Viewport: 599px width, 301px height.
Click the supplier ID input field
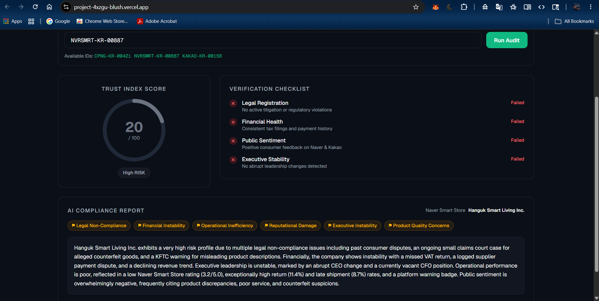tap(273, 40)
